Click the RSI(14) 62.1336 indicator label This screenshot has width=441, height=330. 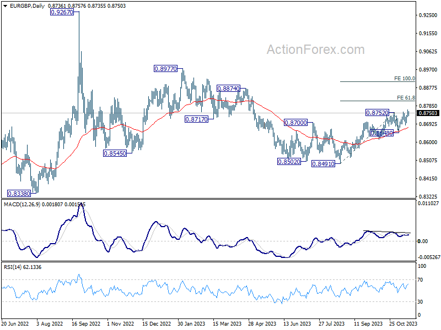(23, 267)
